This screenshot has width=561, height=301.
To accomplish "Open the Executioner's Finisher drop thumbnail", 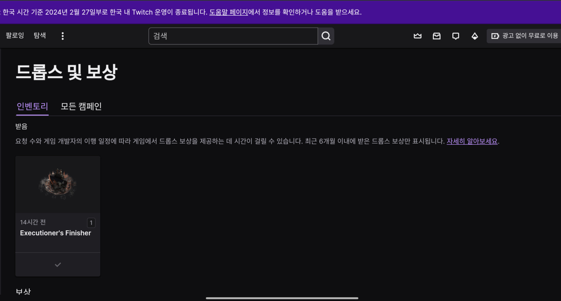I will [58, 184].
